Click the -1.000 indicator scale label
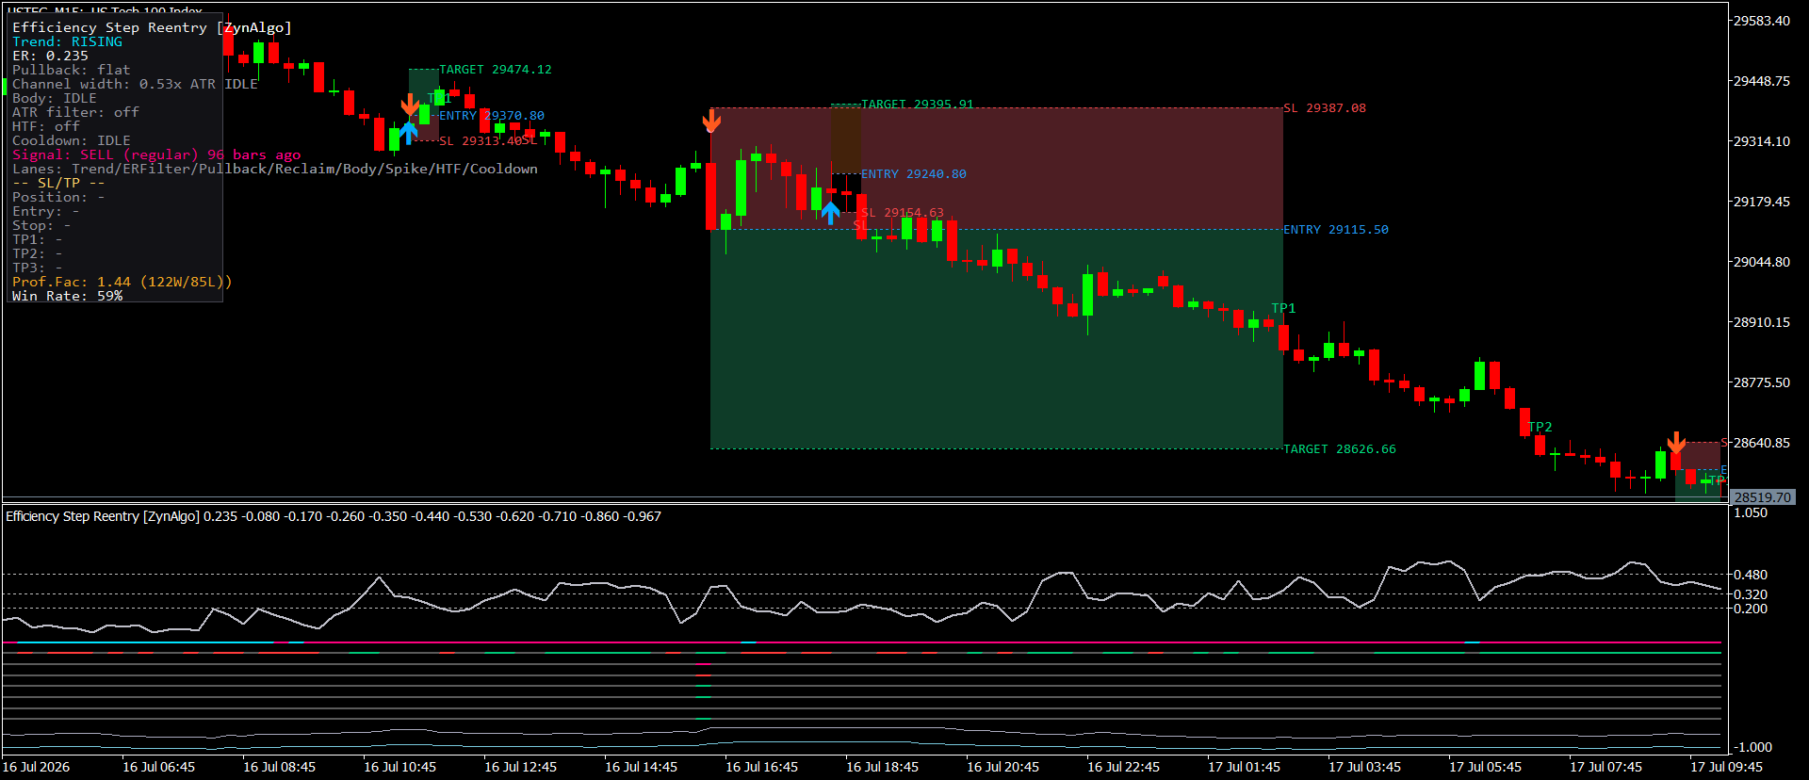This screenshot has width=1809, height=780. click(x=1752, y=747)
